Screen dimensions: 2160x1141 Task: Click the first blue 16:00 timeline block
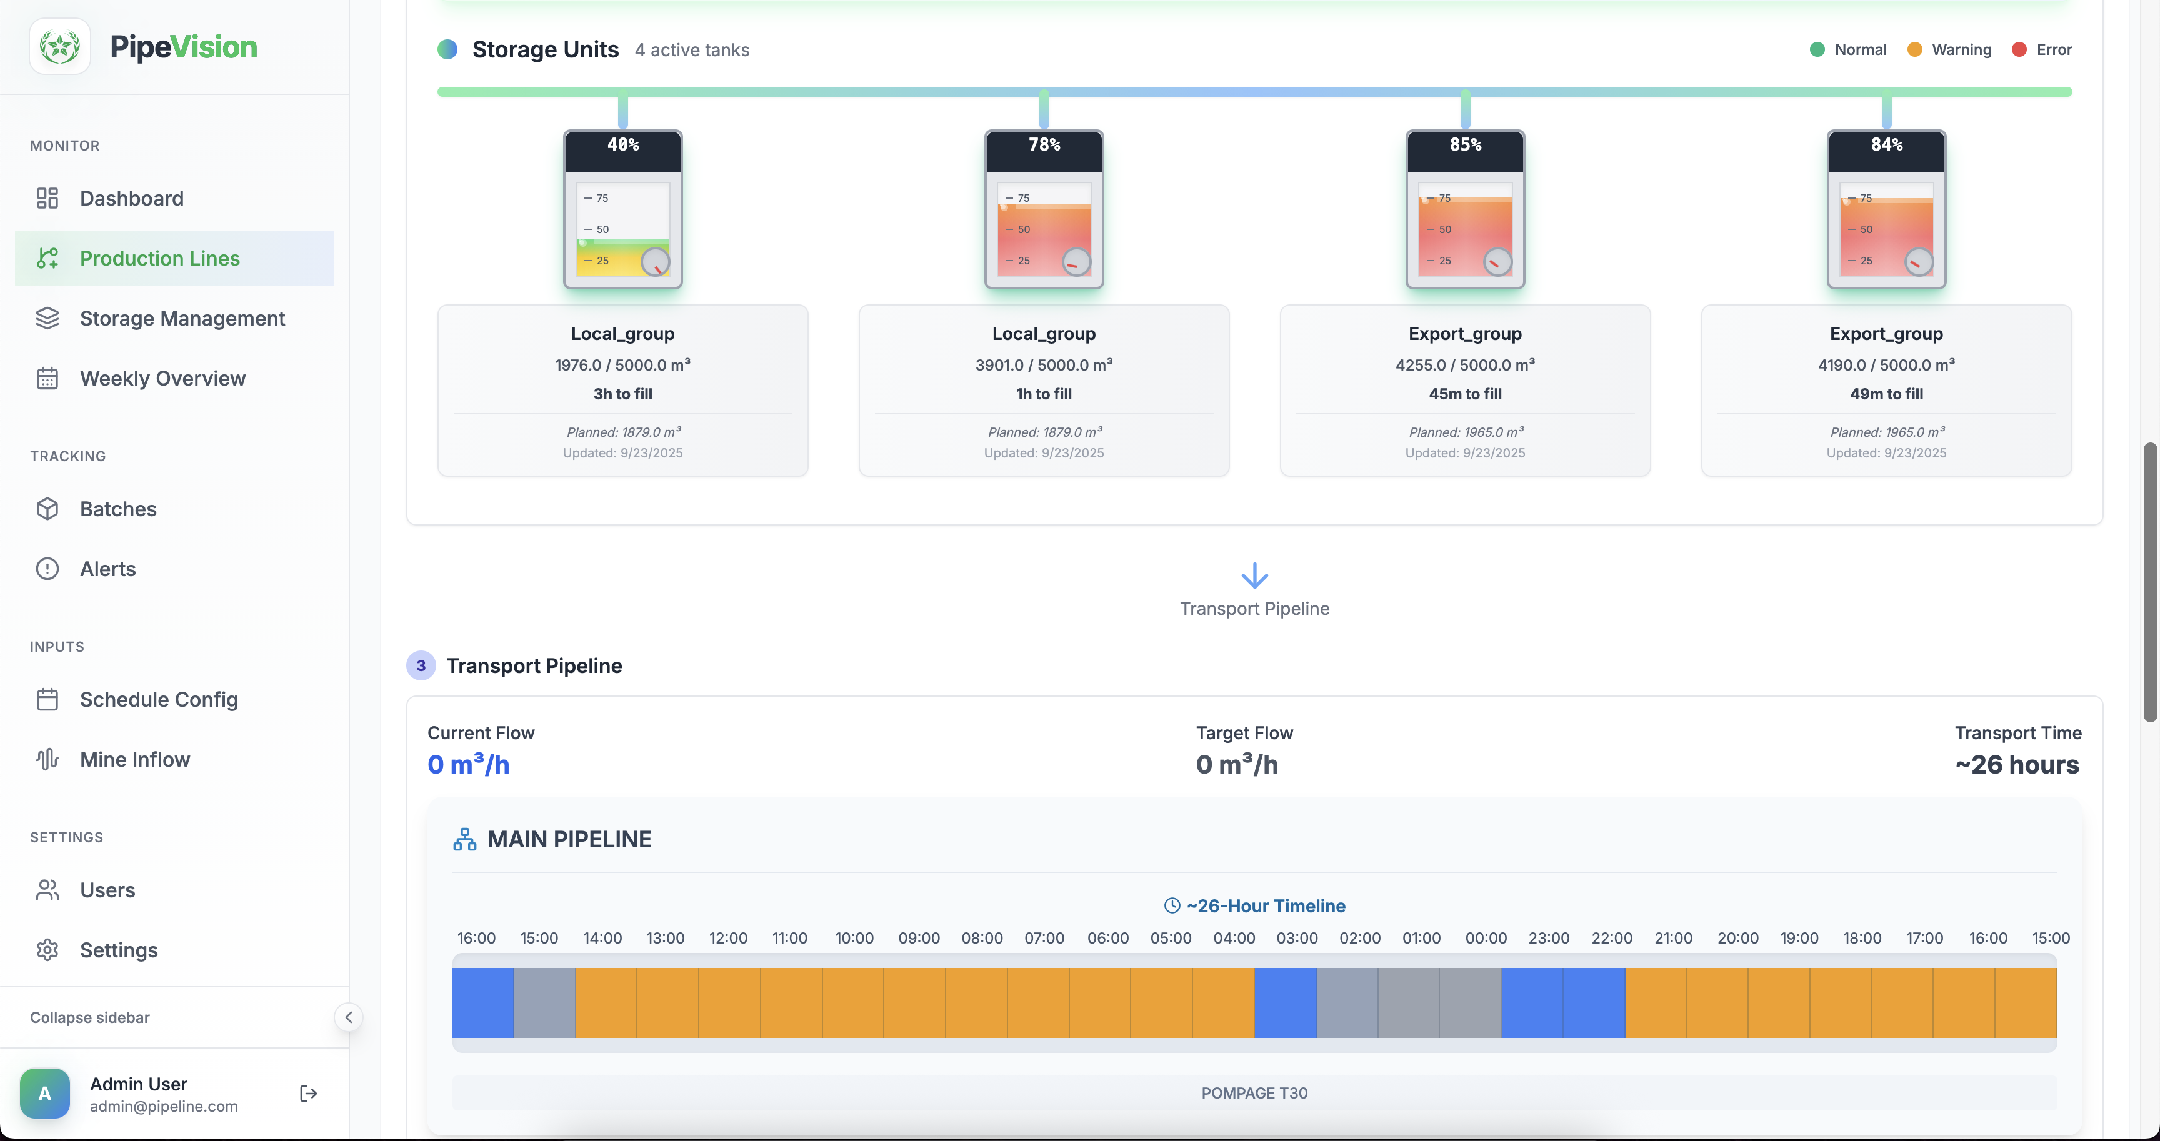[483, 1003]
